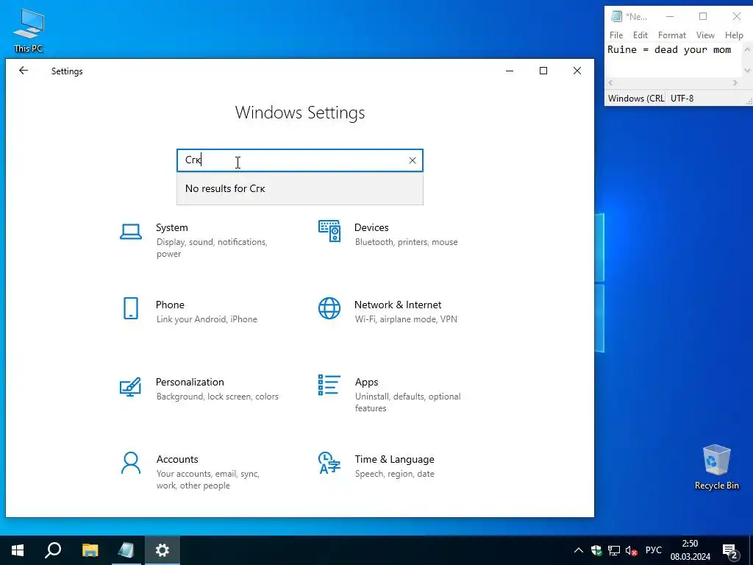
Task: Open the Windows Start menu
Action: coord(18,550)
